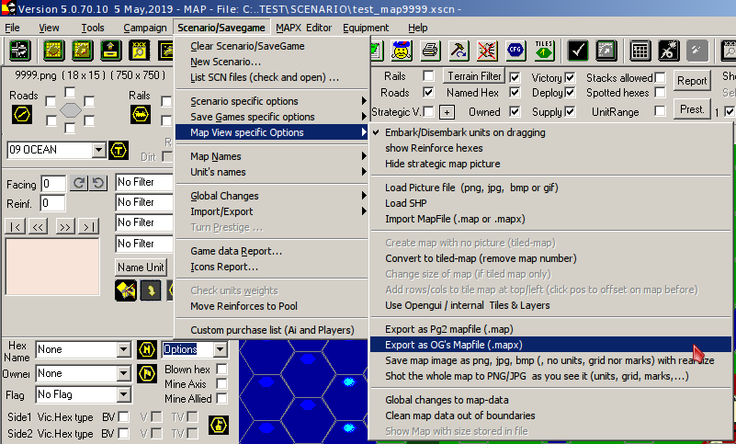This screenshot has height=444, width=736.
Task: Click the yellow Roads hexagon icon
Action: [x=22, y=114]
